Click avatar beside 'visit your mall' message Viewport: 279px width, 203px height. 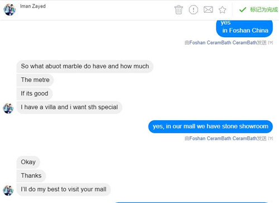coord(8,190)
